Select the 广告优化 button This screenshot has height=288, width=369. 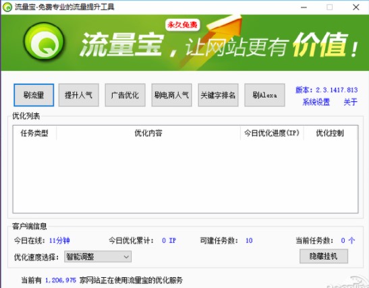tap(125, 95)
